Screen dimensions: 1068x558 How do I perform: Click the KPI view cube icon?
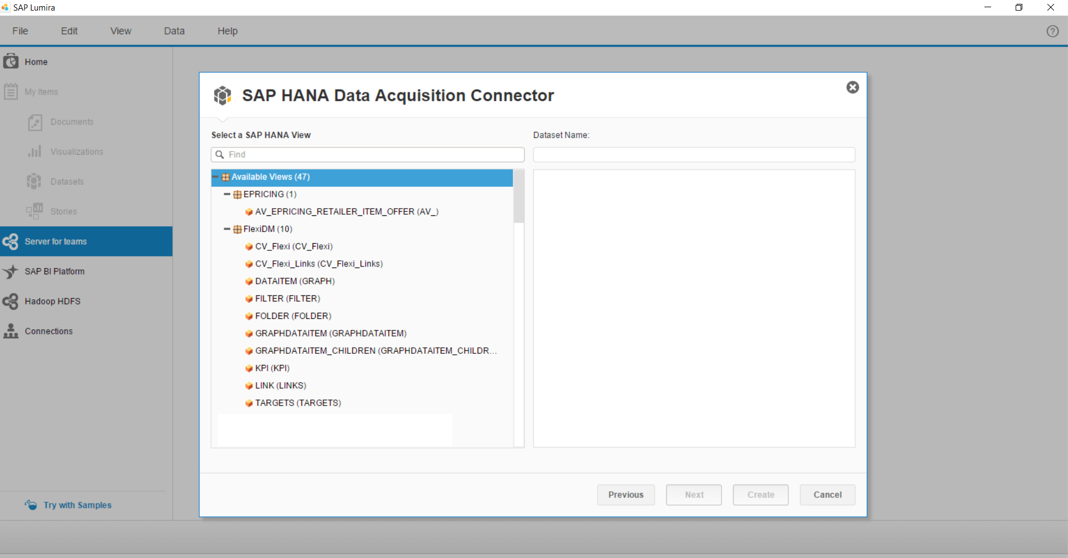249,368
